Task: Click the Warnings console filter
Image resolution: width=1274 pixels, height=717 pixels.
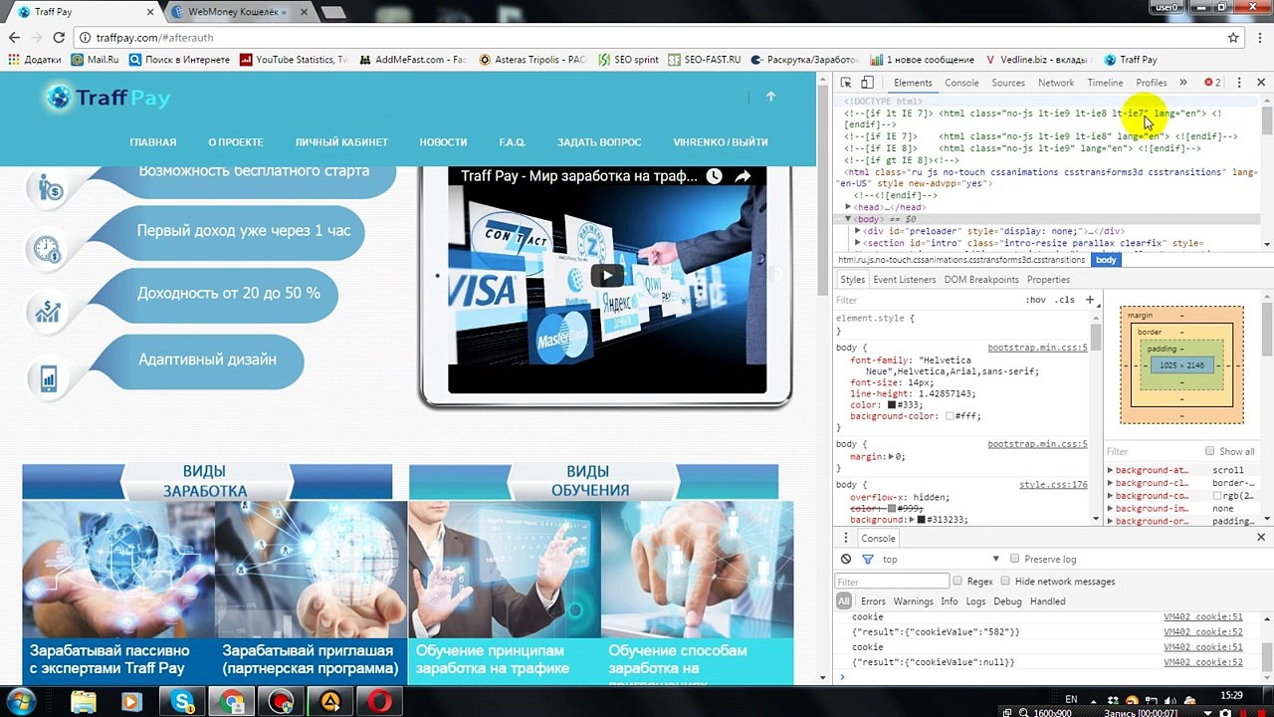Action: 913,601
